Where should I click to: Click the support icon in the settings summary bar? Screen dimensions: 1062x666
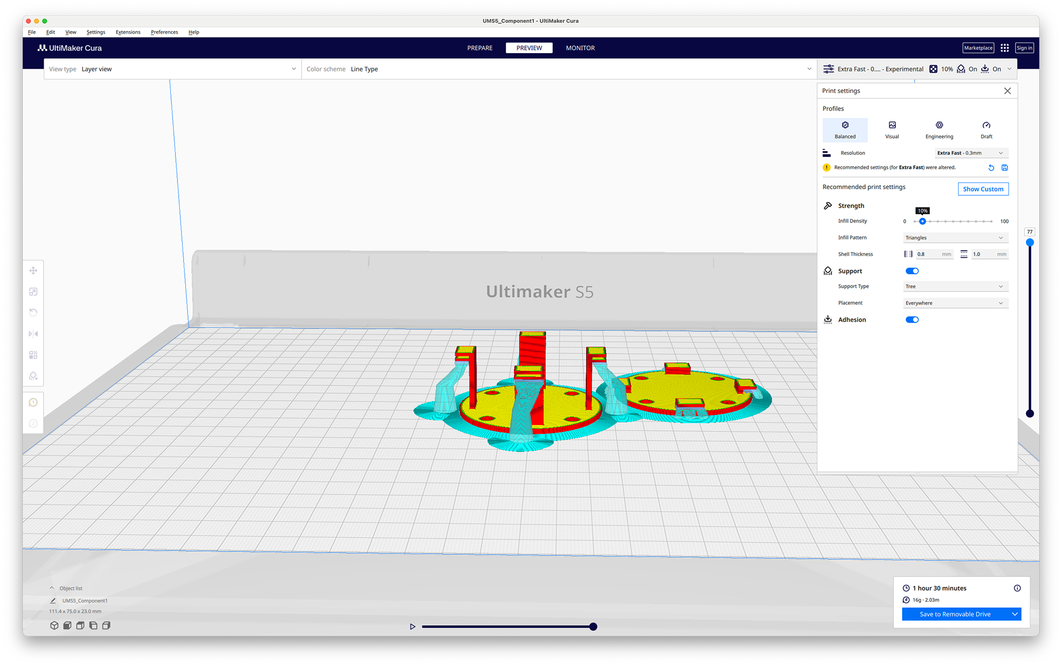[961, 69]
